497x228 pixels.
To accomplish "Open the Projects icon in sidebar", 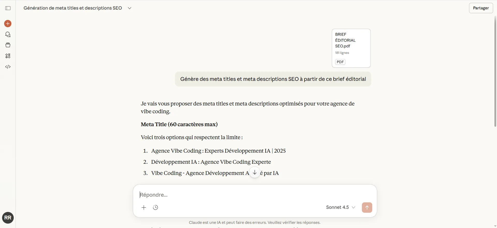I will tap(8, 45).
